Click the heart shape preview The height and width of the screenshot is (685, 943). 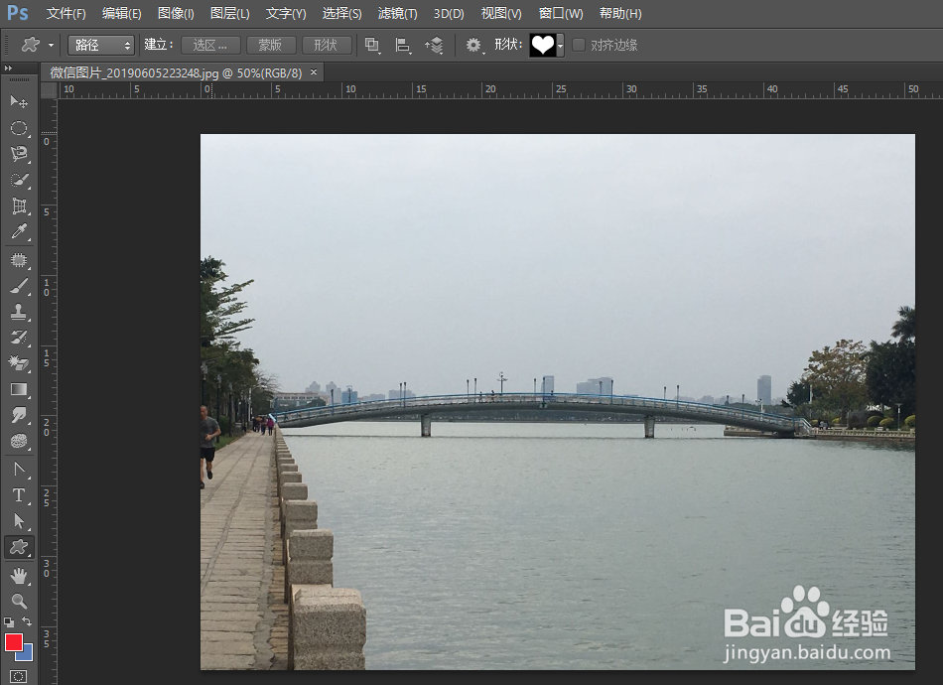pyautogui.click(x=542, y=45)
